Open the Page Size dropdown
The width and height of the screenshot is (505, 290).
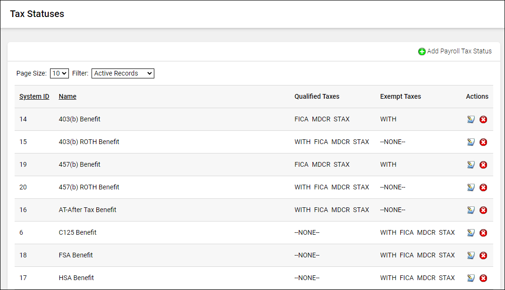(59, 73)
